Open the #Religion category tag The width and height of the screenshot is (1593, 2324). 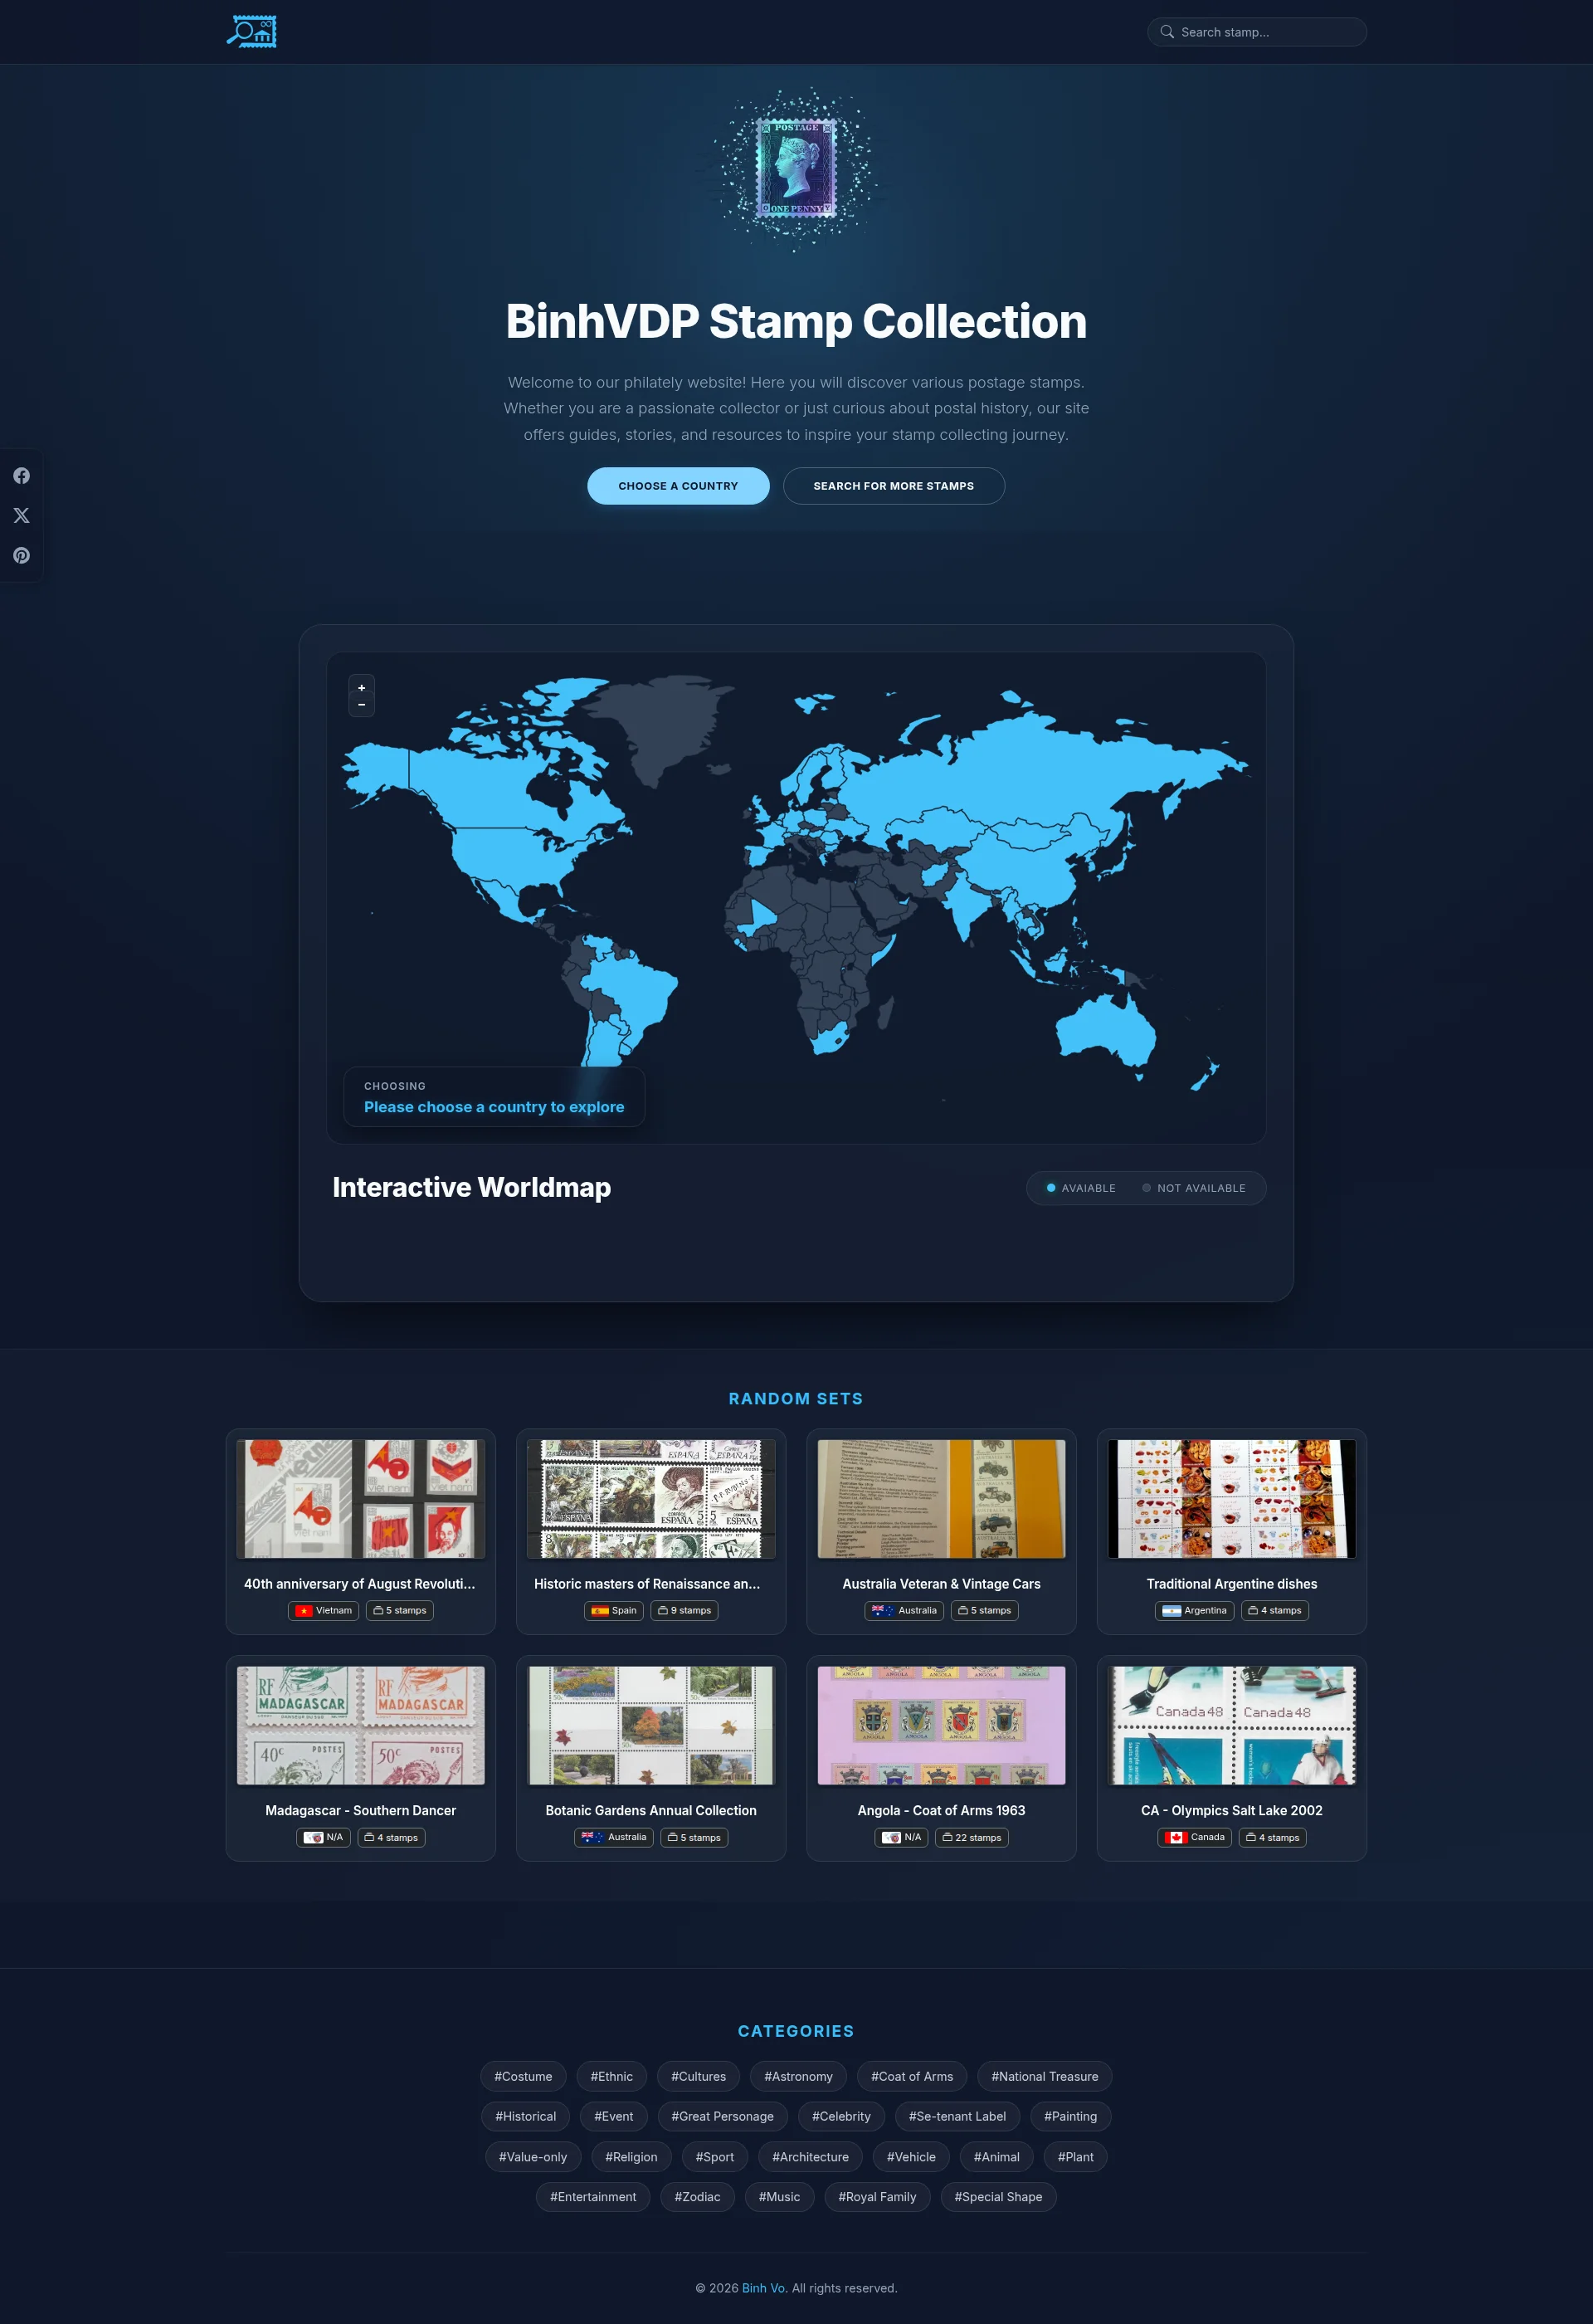631,2157
